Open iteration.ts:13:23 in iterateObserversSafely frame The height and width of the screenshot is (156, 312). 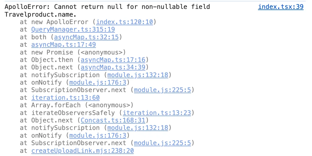pos(157,113)
